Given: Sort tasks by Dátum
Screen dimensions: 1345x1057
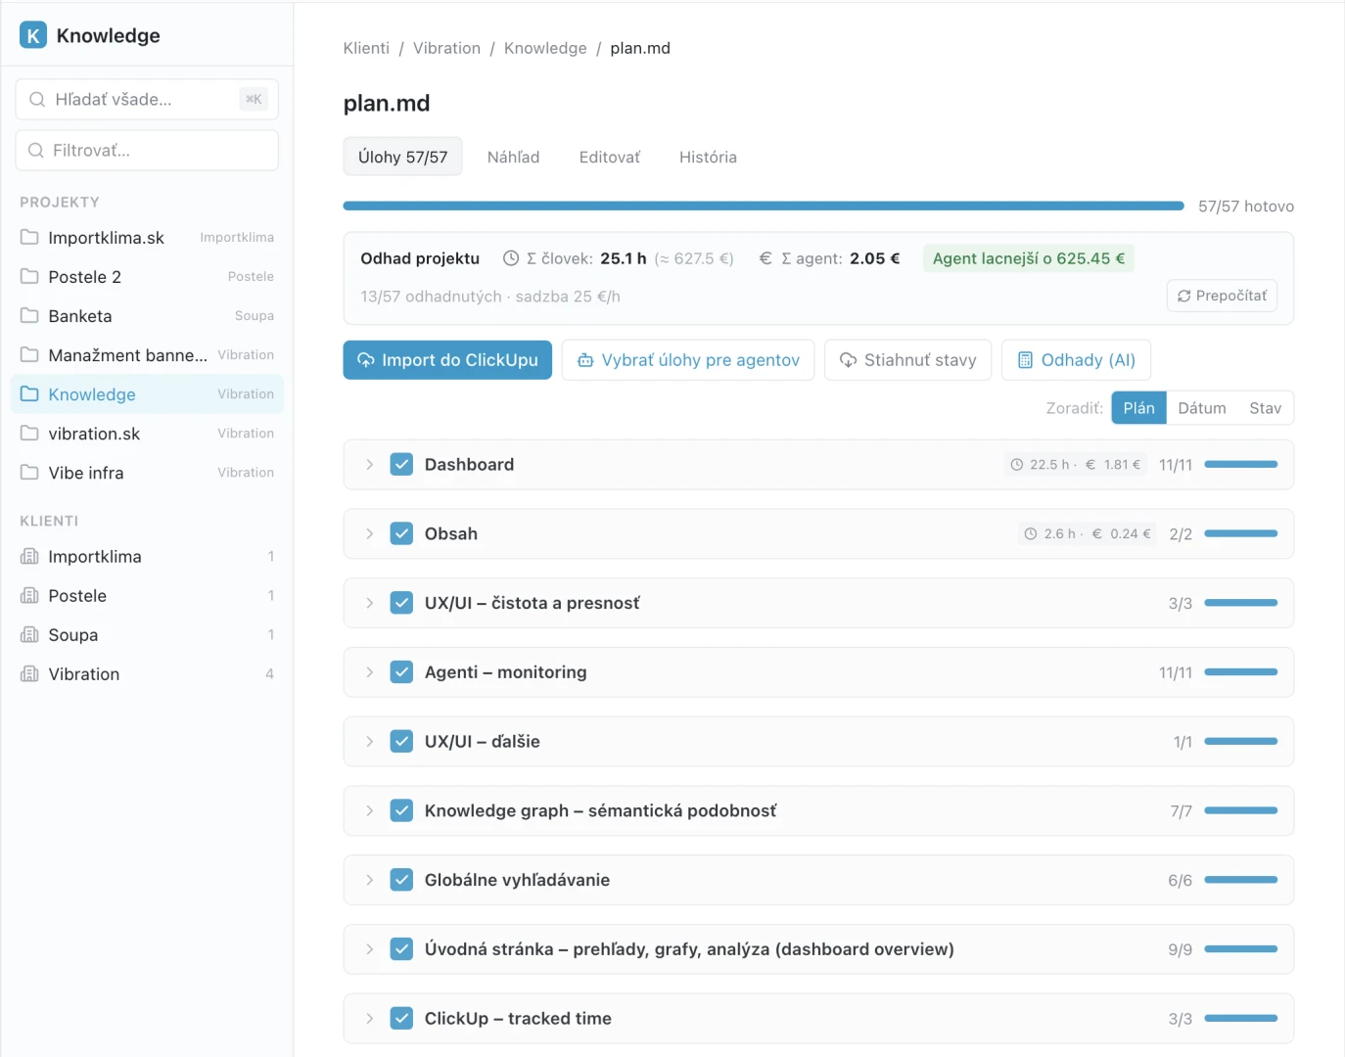Looking at the screenshot, I should 1201,408.
